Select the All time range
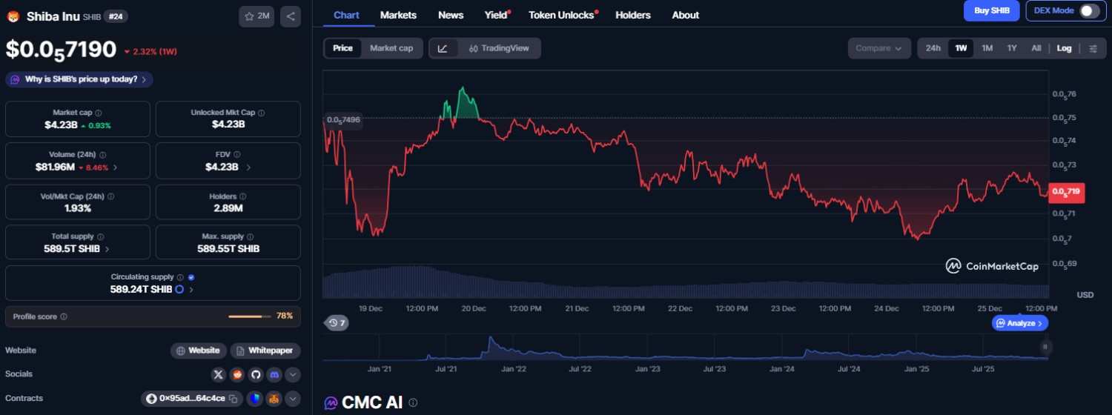 tap(1036, 48)
